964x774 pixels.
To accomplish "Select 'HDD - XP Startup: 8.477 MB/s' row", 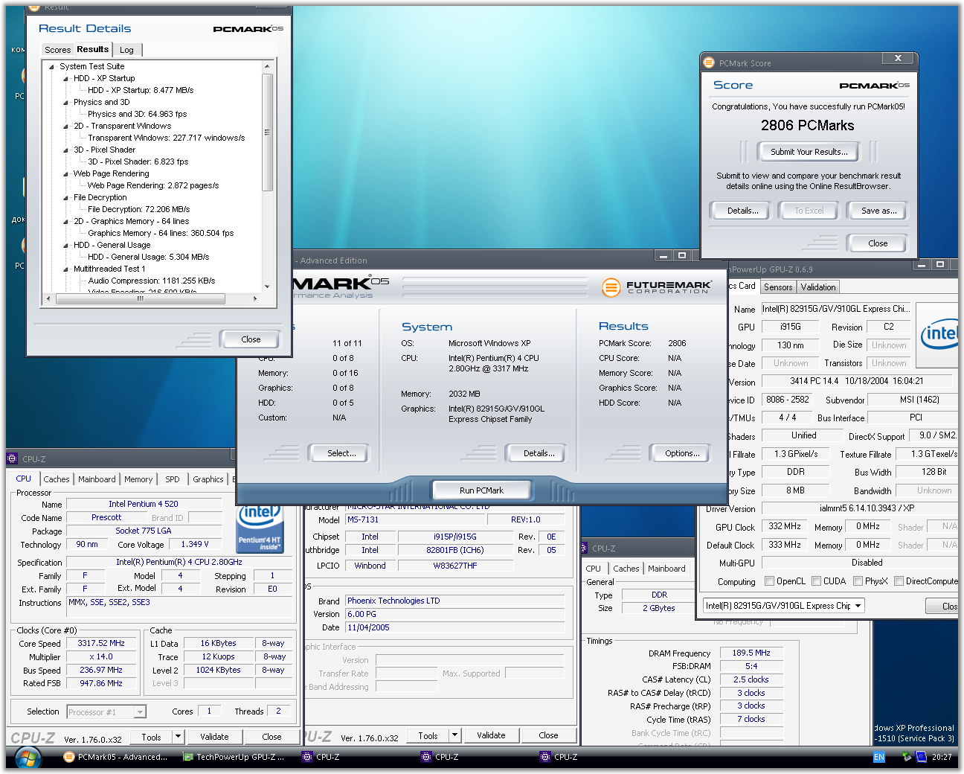I will coord(141,90).
